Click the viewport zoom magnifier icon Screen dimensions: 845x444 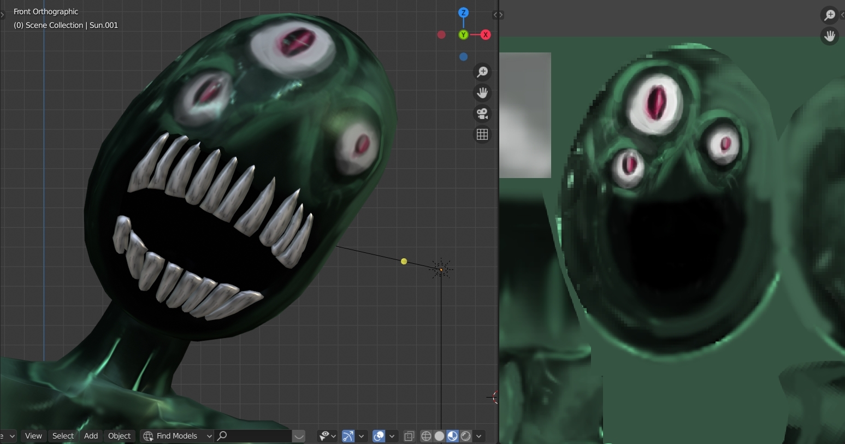click(x=482, y=72)
